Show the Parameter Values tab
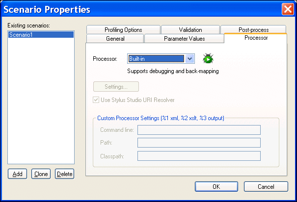Screen dimensions: 297x202 [x=184, y=39]
